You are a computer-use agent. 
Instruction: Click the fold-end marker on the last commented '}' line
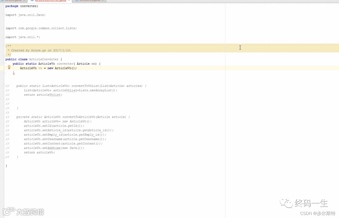click(4, 157)
